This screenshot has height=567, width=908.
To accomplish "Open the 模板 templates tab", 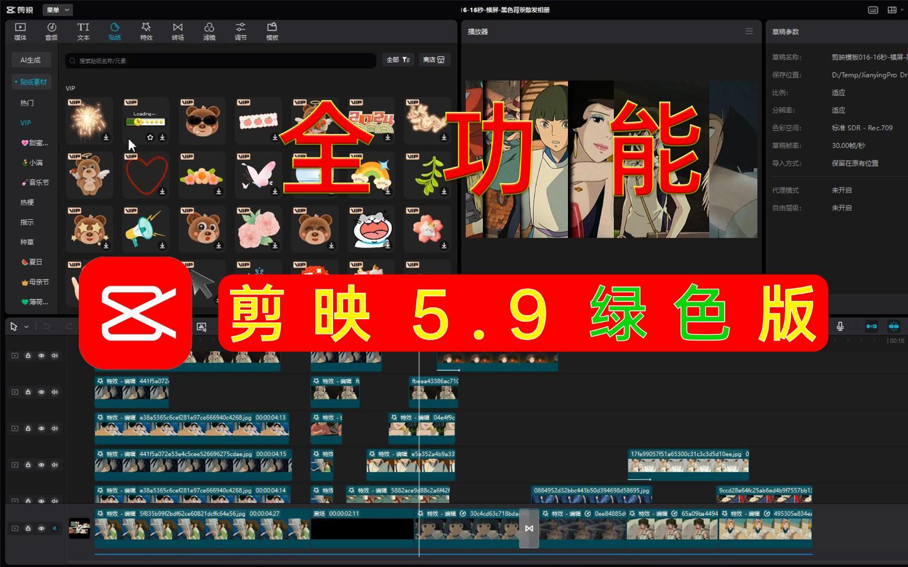I will (272, 31).
